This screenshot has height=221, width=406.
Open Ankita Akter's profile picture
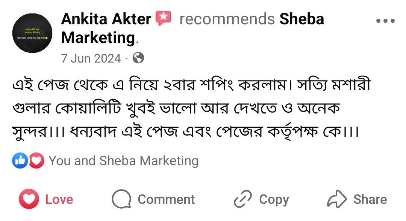pos(32,33)
